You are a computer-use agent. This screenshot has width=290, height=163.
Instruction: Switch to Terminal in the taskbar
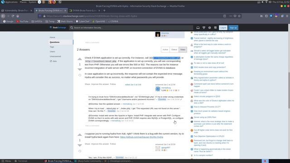pos(21,161)
